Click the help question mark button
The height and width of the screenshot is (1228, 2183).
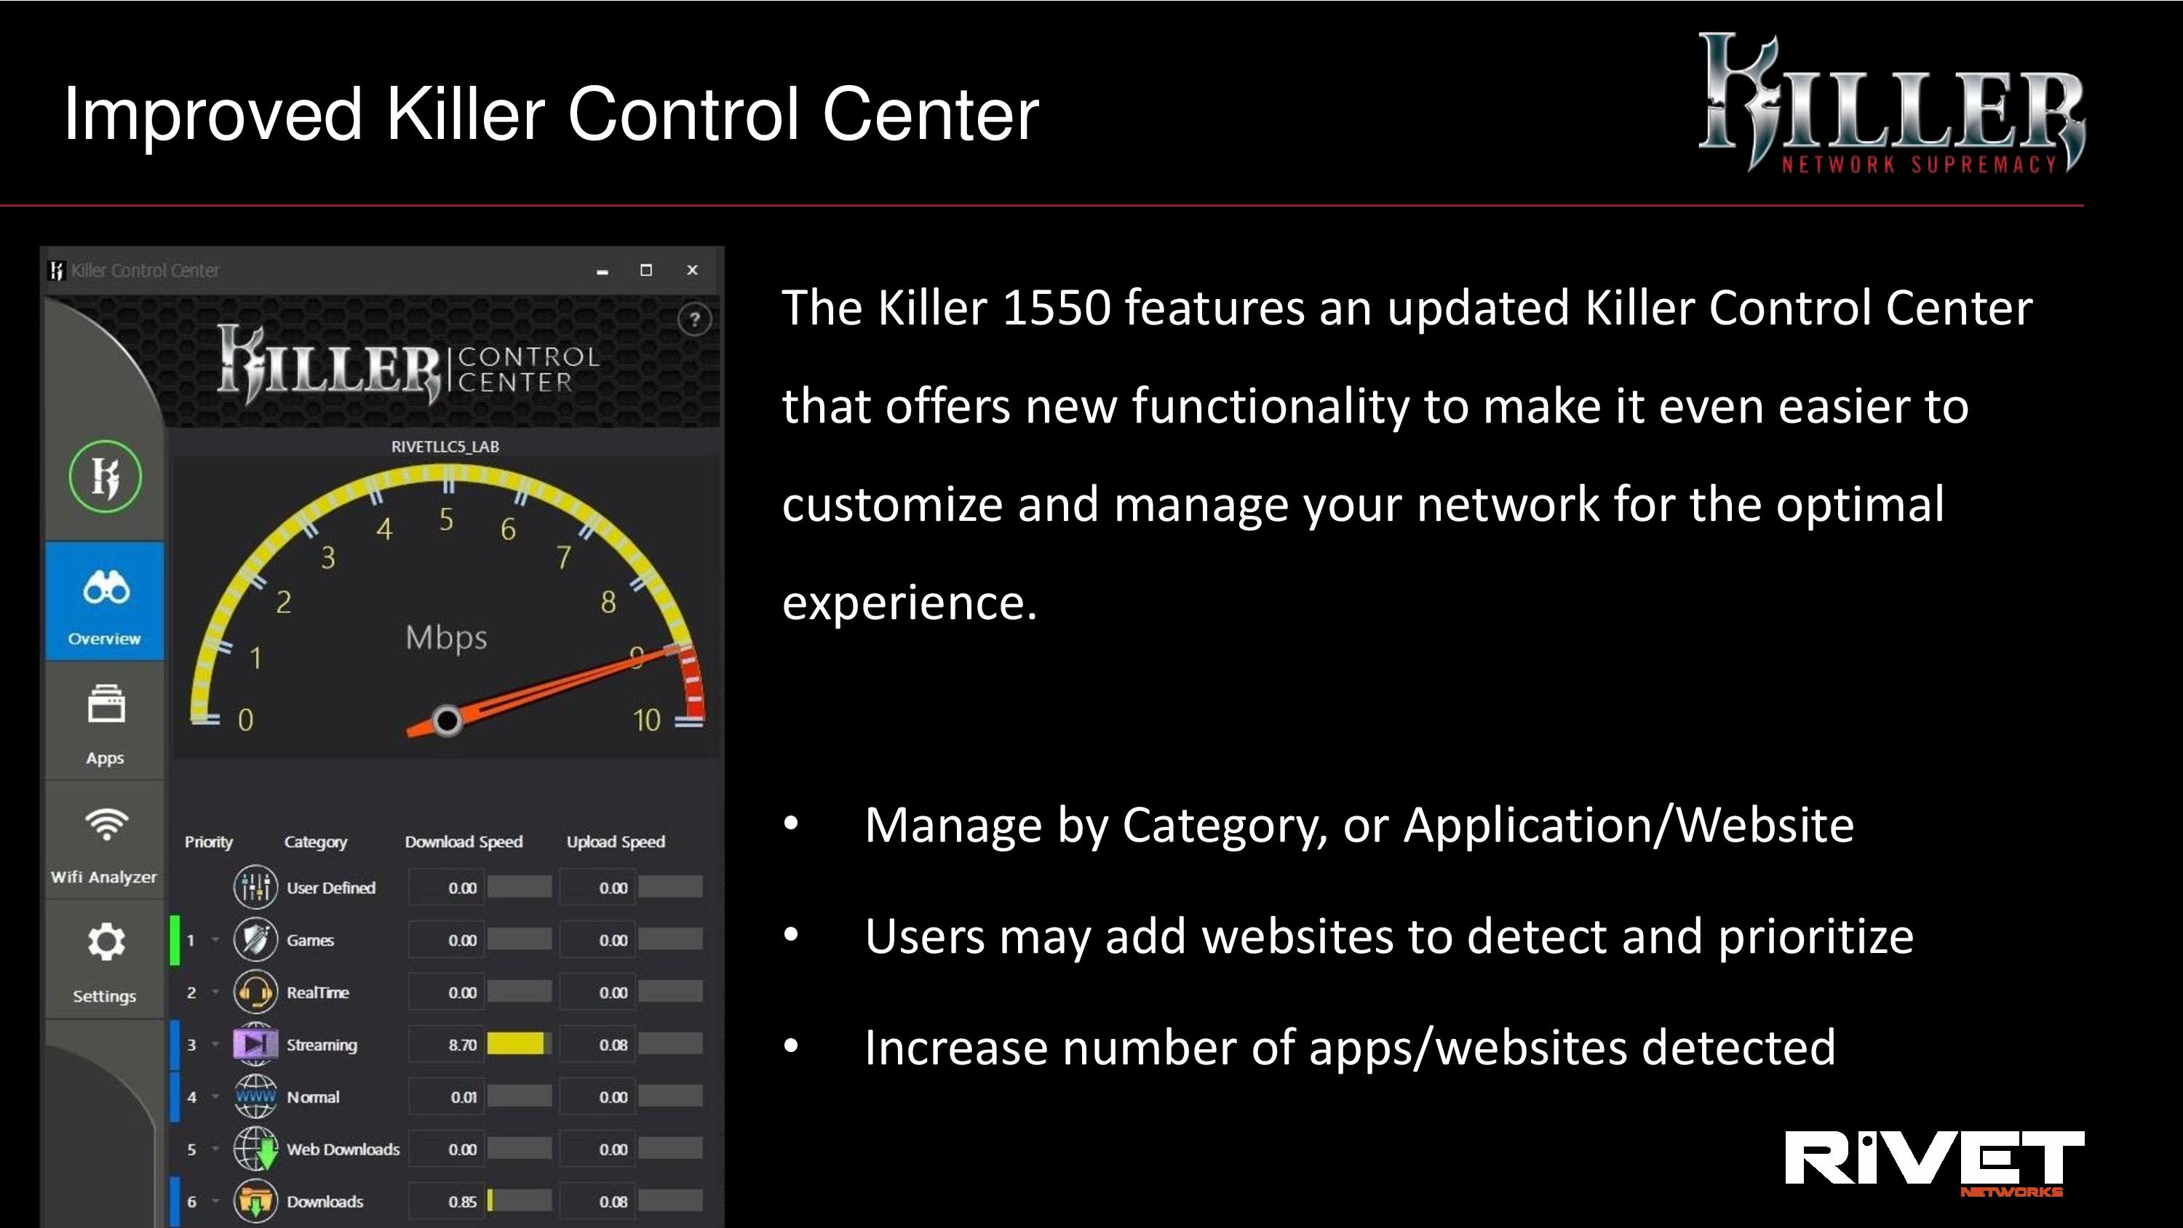[x=694, y=319]
